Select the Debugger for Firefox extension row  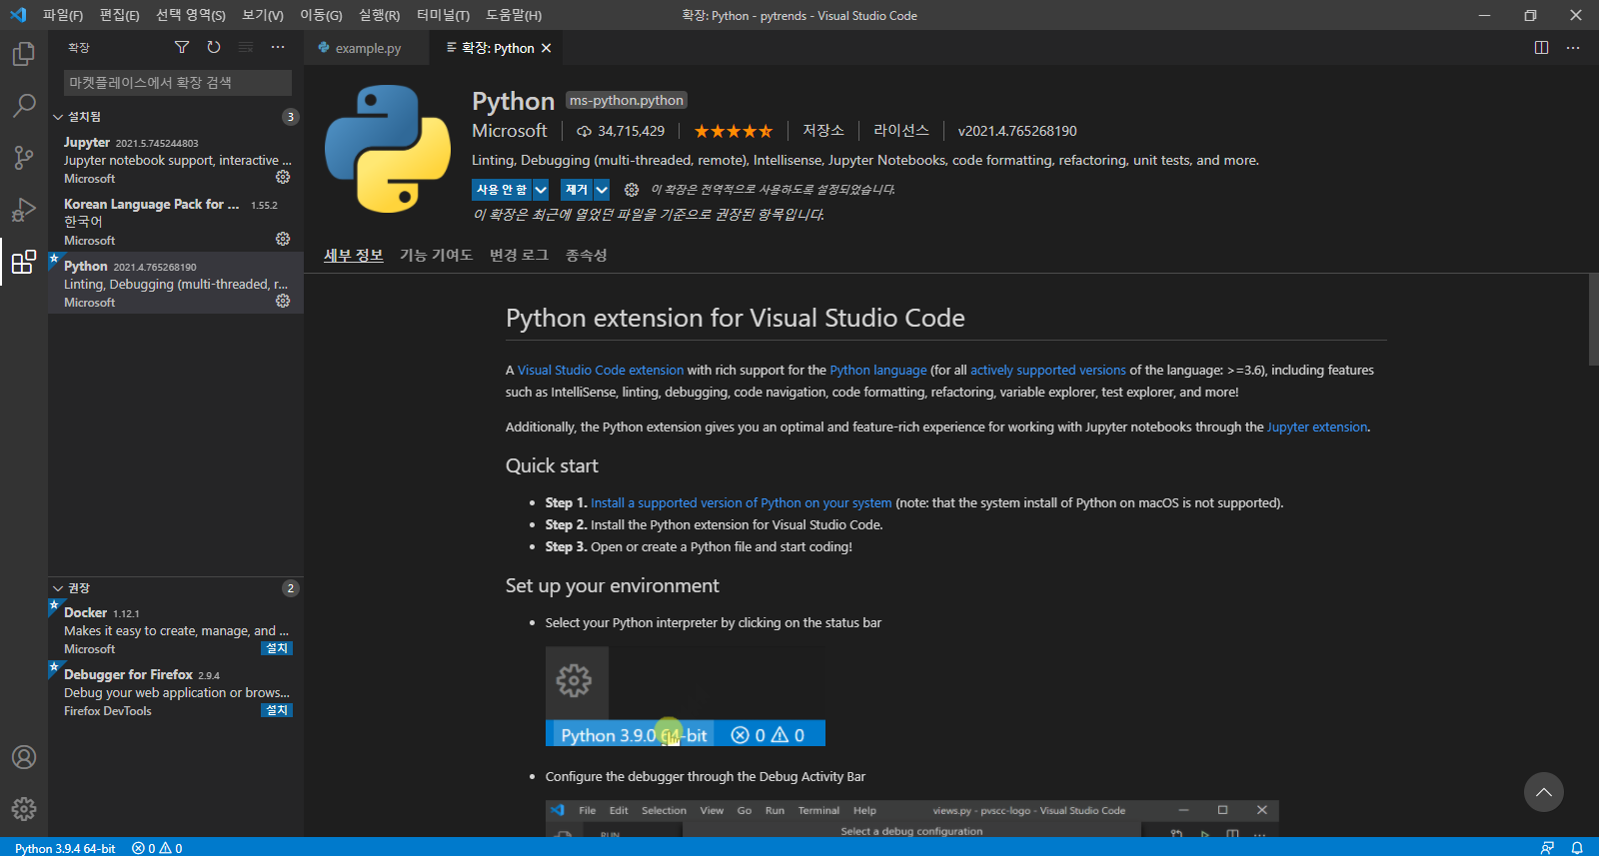[x=176, y=692]
